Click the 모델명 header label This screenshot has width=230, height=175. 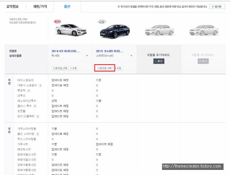click(13, 51)
